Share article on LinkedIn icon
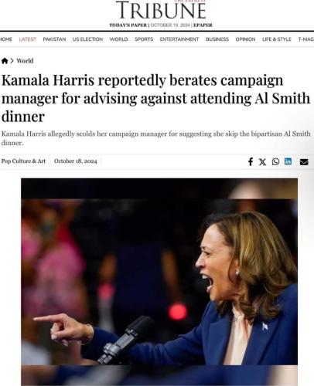Screen dimensions: 314x386 pyautogui.click(x=288, y=161)
